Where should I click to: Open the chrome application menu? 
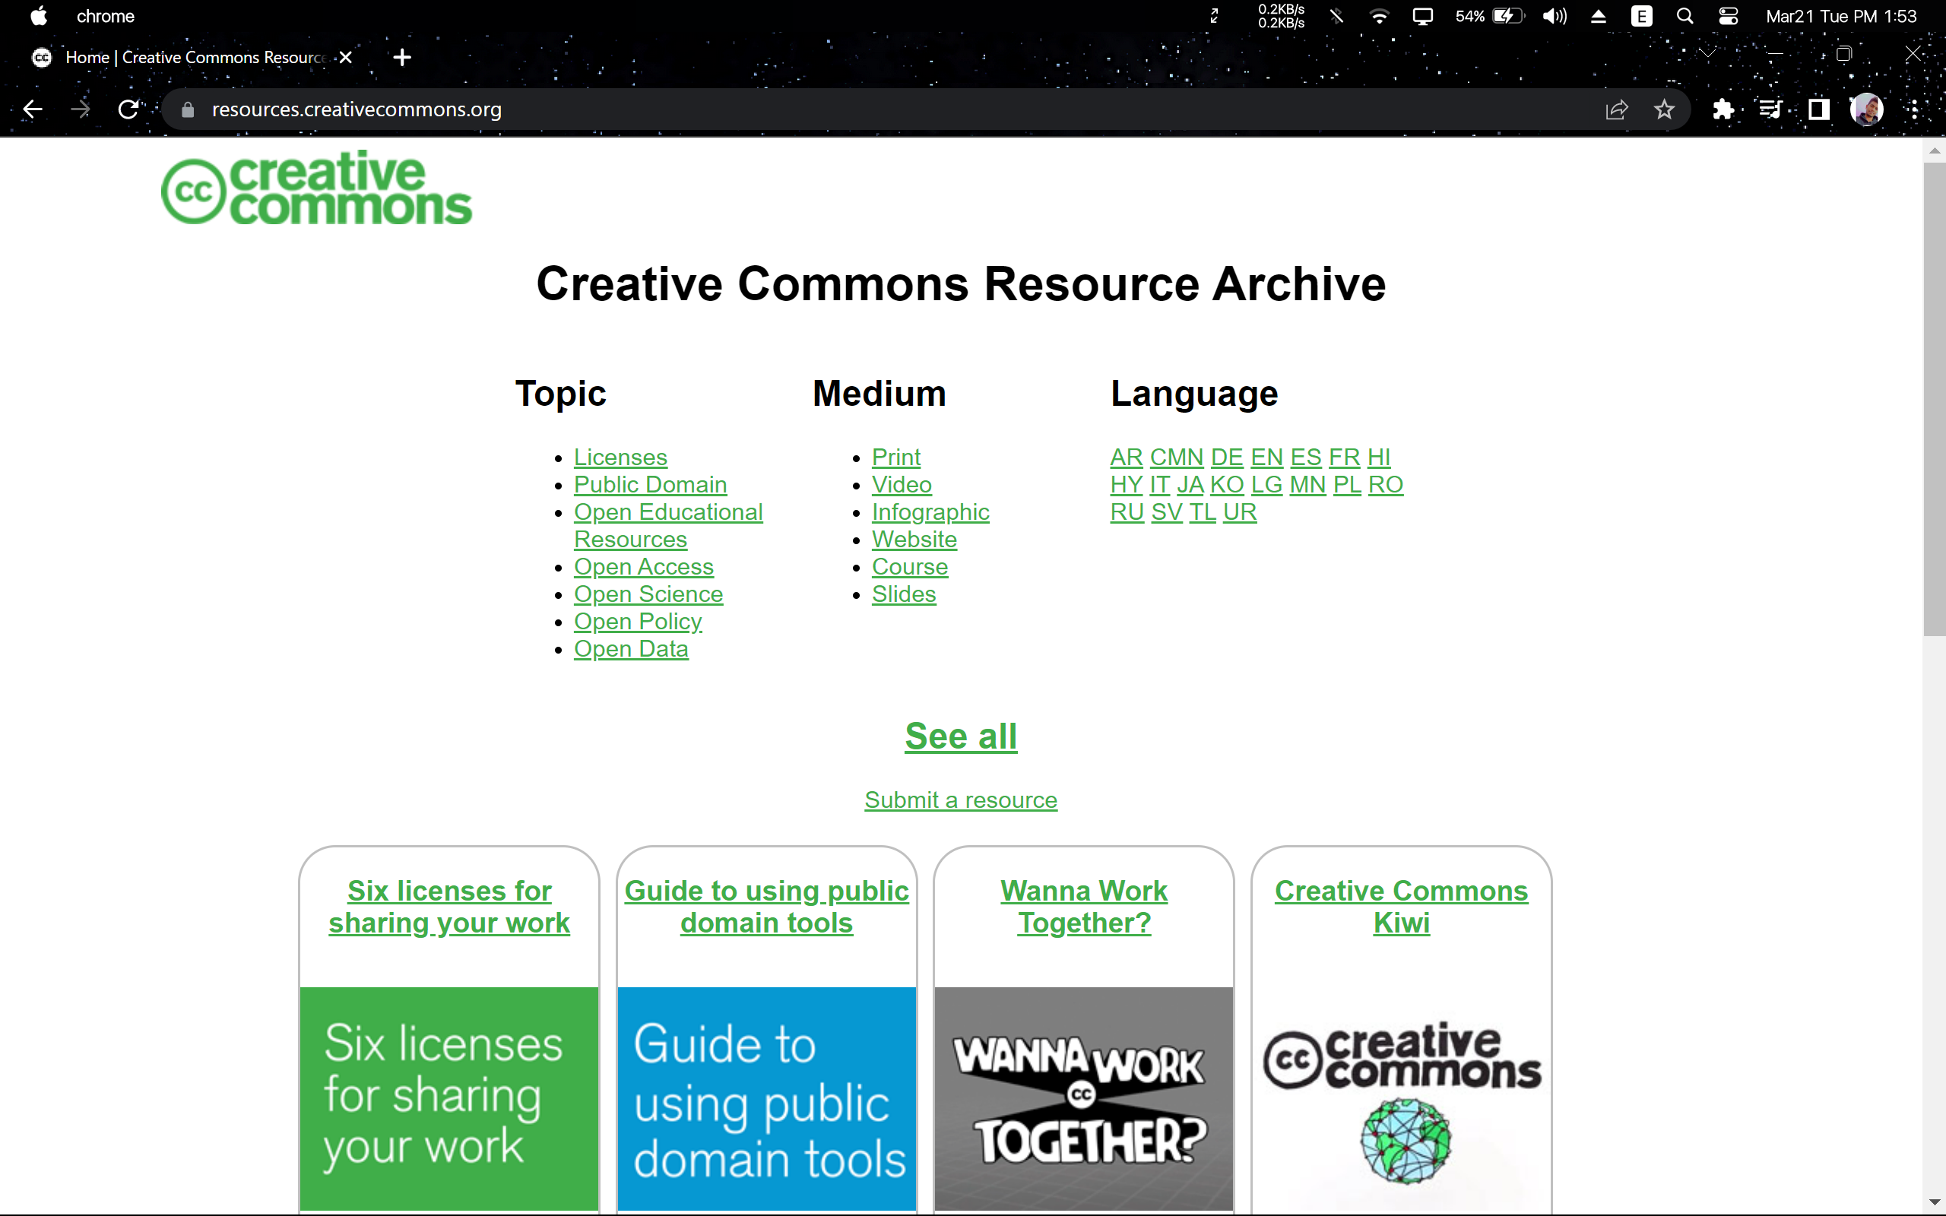(x=106, y=16)
